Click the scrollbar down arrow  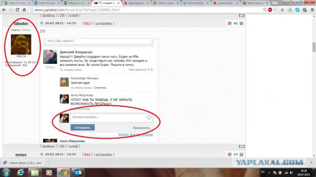click(314, 155)
